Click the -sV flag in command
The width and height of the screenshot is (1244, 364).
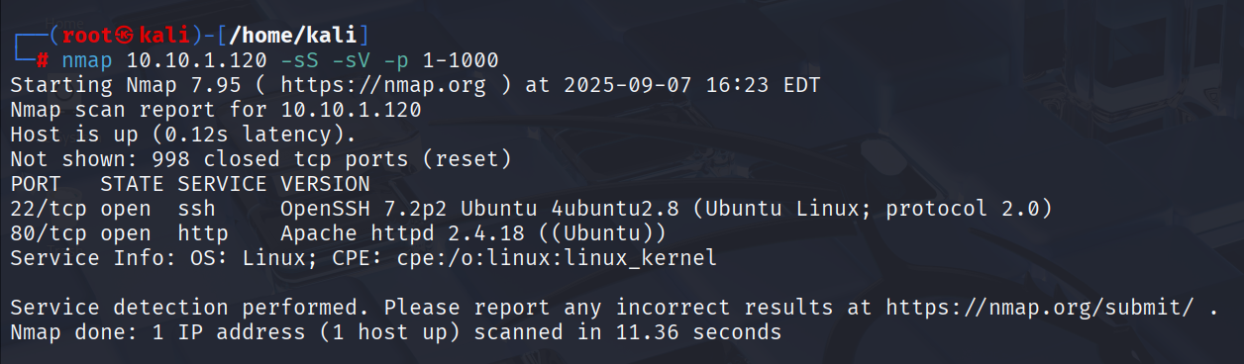coord(351,60)
